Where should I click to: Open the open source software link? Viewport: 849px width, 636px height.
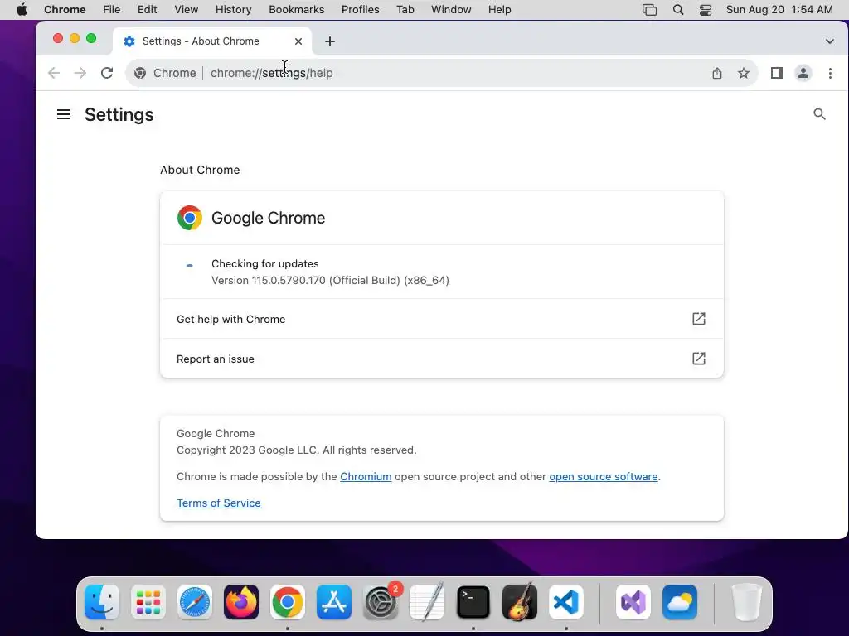tap(604, 476)
